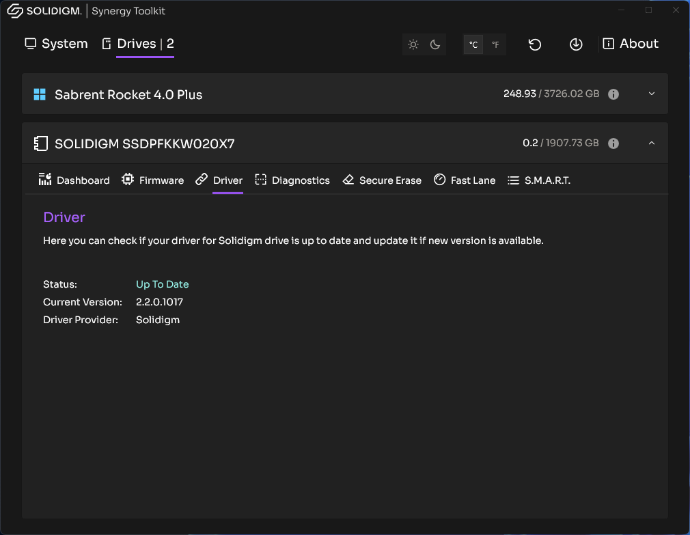The image size is (690, 535).
Task: Open the Diagnostics tab
Action: (x=292, y=180)
